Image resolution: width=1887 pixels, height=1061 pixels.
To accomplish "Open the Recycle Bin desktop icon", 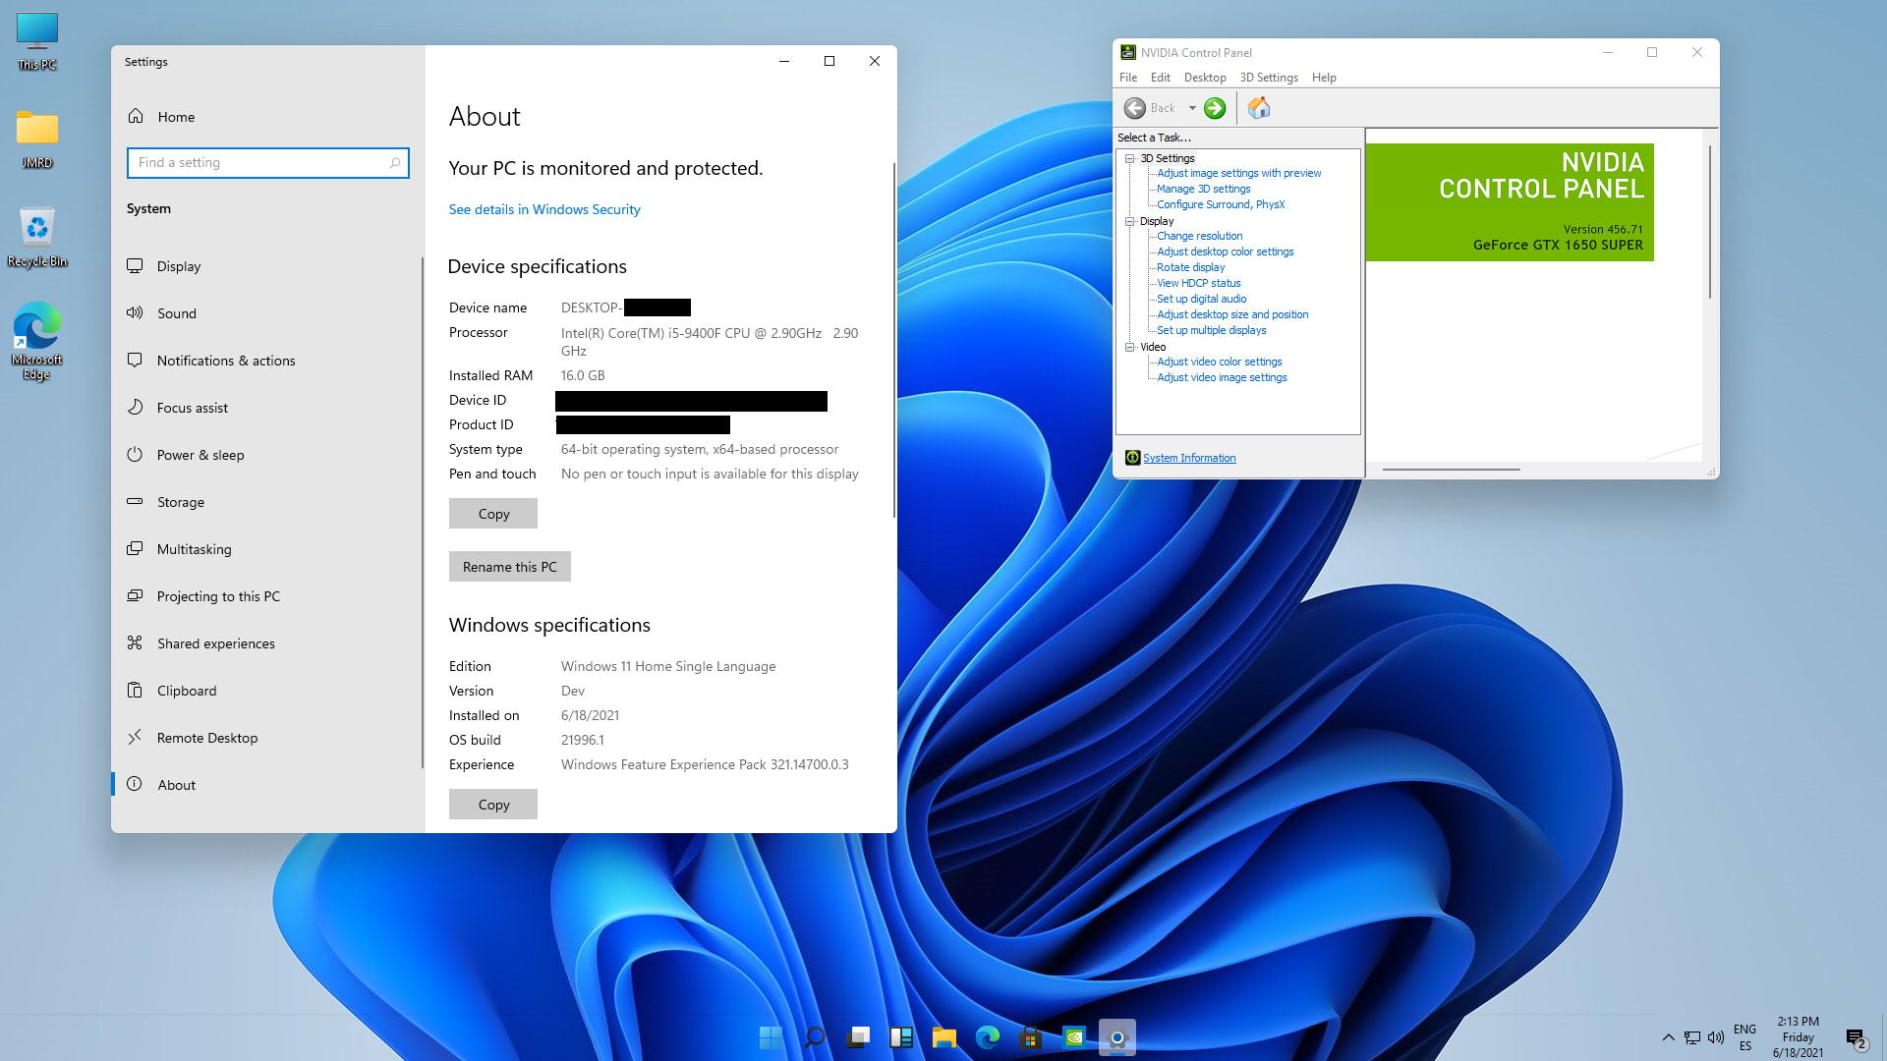I will [36, 236].
